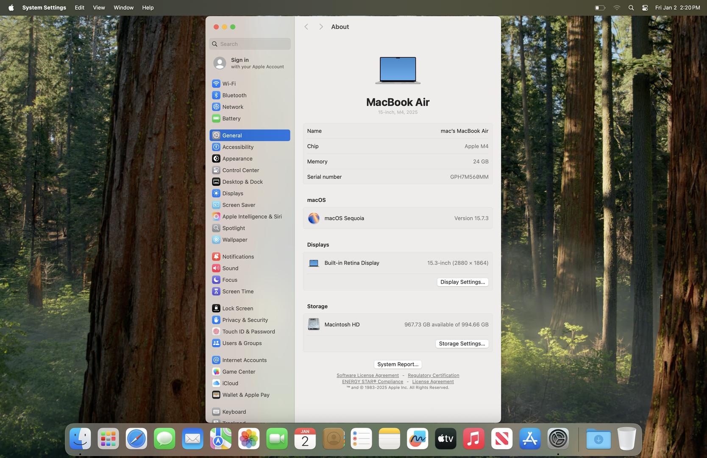This screenshot has height=458, width=707.
Task: Launch Safari from the Dock
Action: [x=136, y=439]
